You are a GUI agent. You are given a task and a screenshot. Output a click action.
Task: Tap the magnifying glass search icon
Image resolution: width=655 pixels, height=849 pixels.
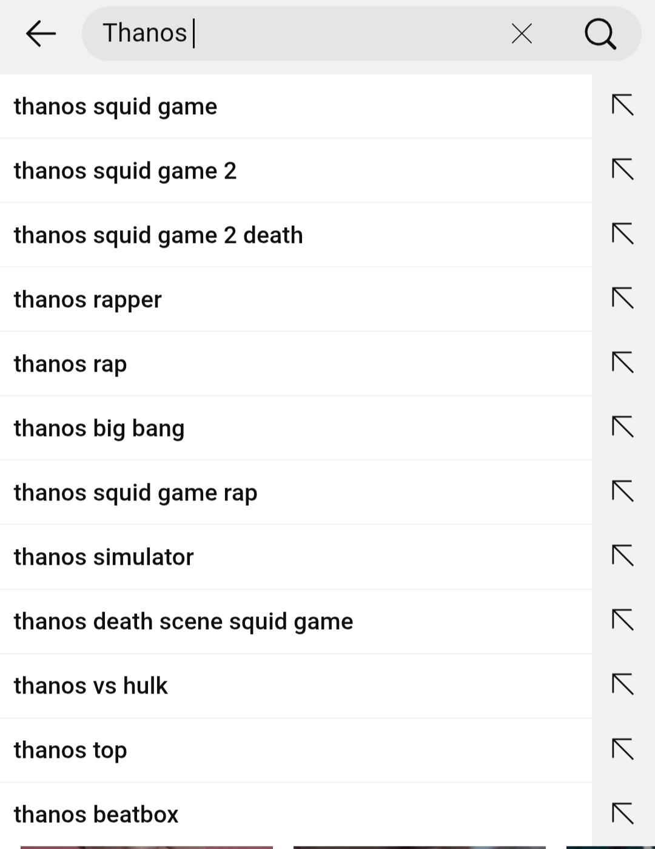coord(600,33)
